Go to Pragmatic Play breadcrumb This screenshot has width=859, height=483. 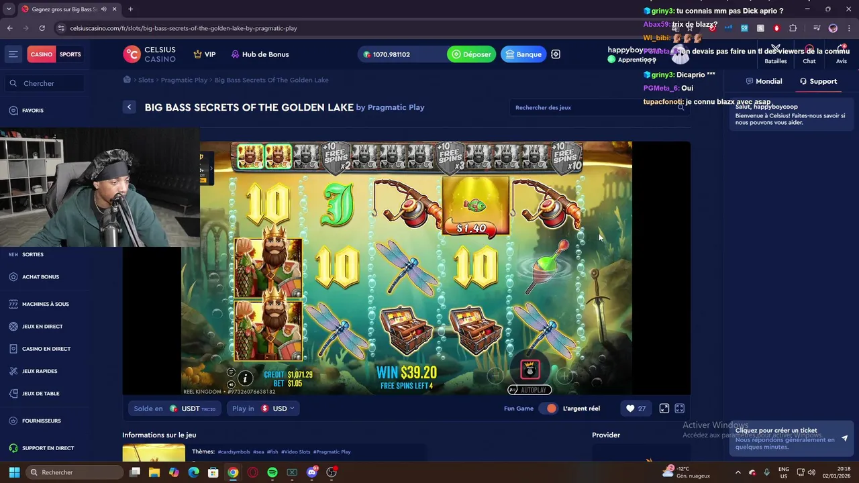pos(184,80)
